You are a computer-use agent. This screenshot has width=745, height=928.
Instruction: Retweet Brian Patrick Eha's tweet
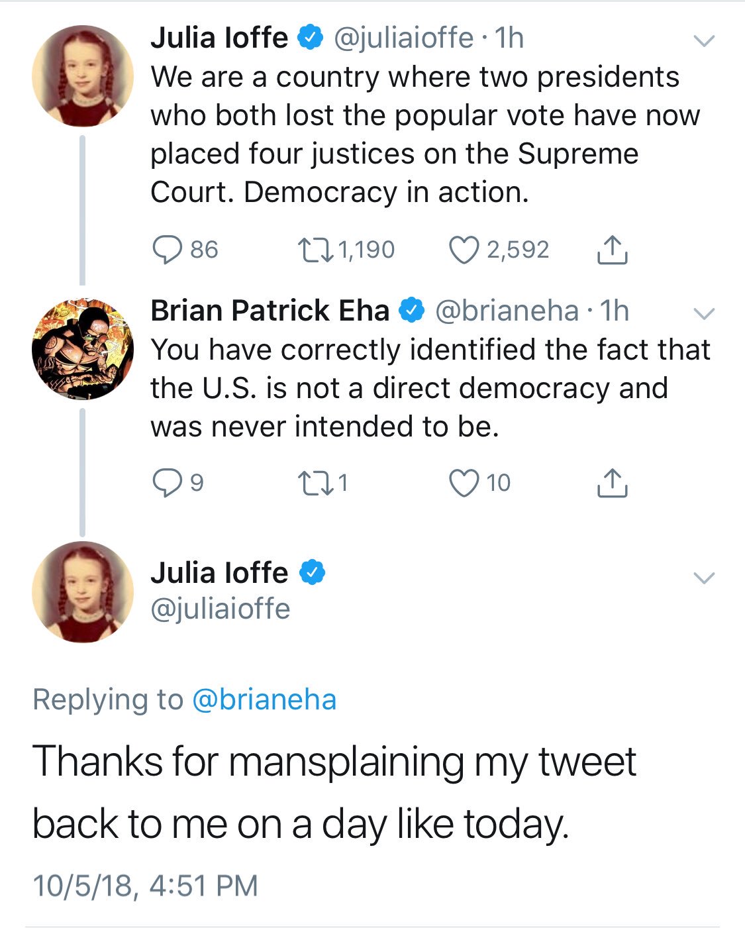tap(314, 483)
